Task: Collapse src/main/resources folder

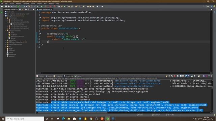Action: pos(6,30)
